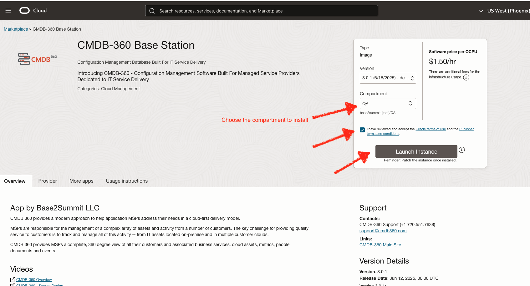Click the CMDB 360 product logo
The image size is (530, 286).
[x=38, y=59]
